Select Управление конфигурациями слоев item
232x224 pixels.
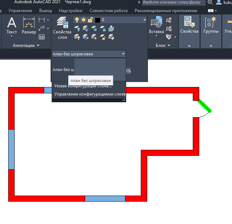pos(89,94)
